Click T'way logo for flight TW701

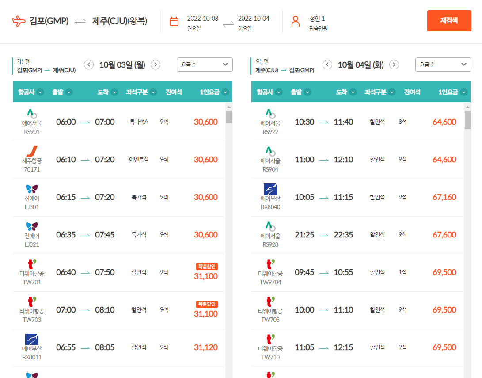click(x=32, y=264)
